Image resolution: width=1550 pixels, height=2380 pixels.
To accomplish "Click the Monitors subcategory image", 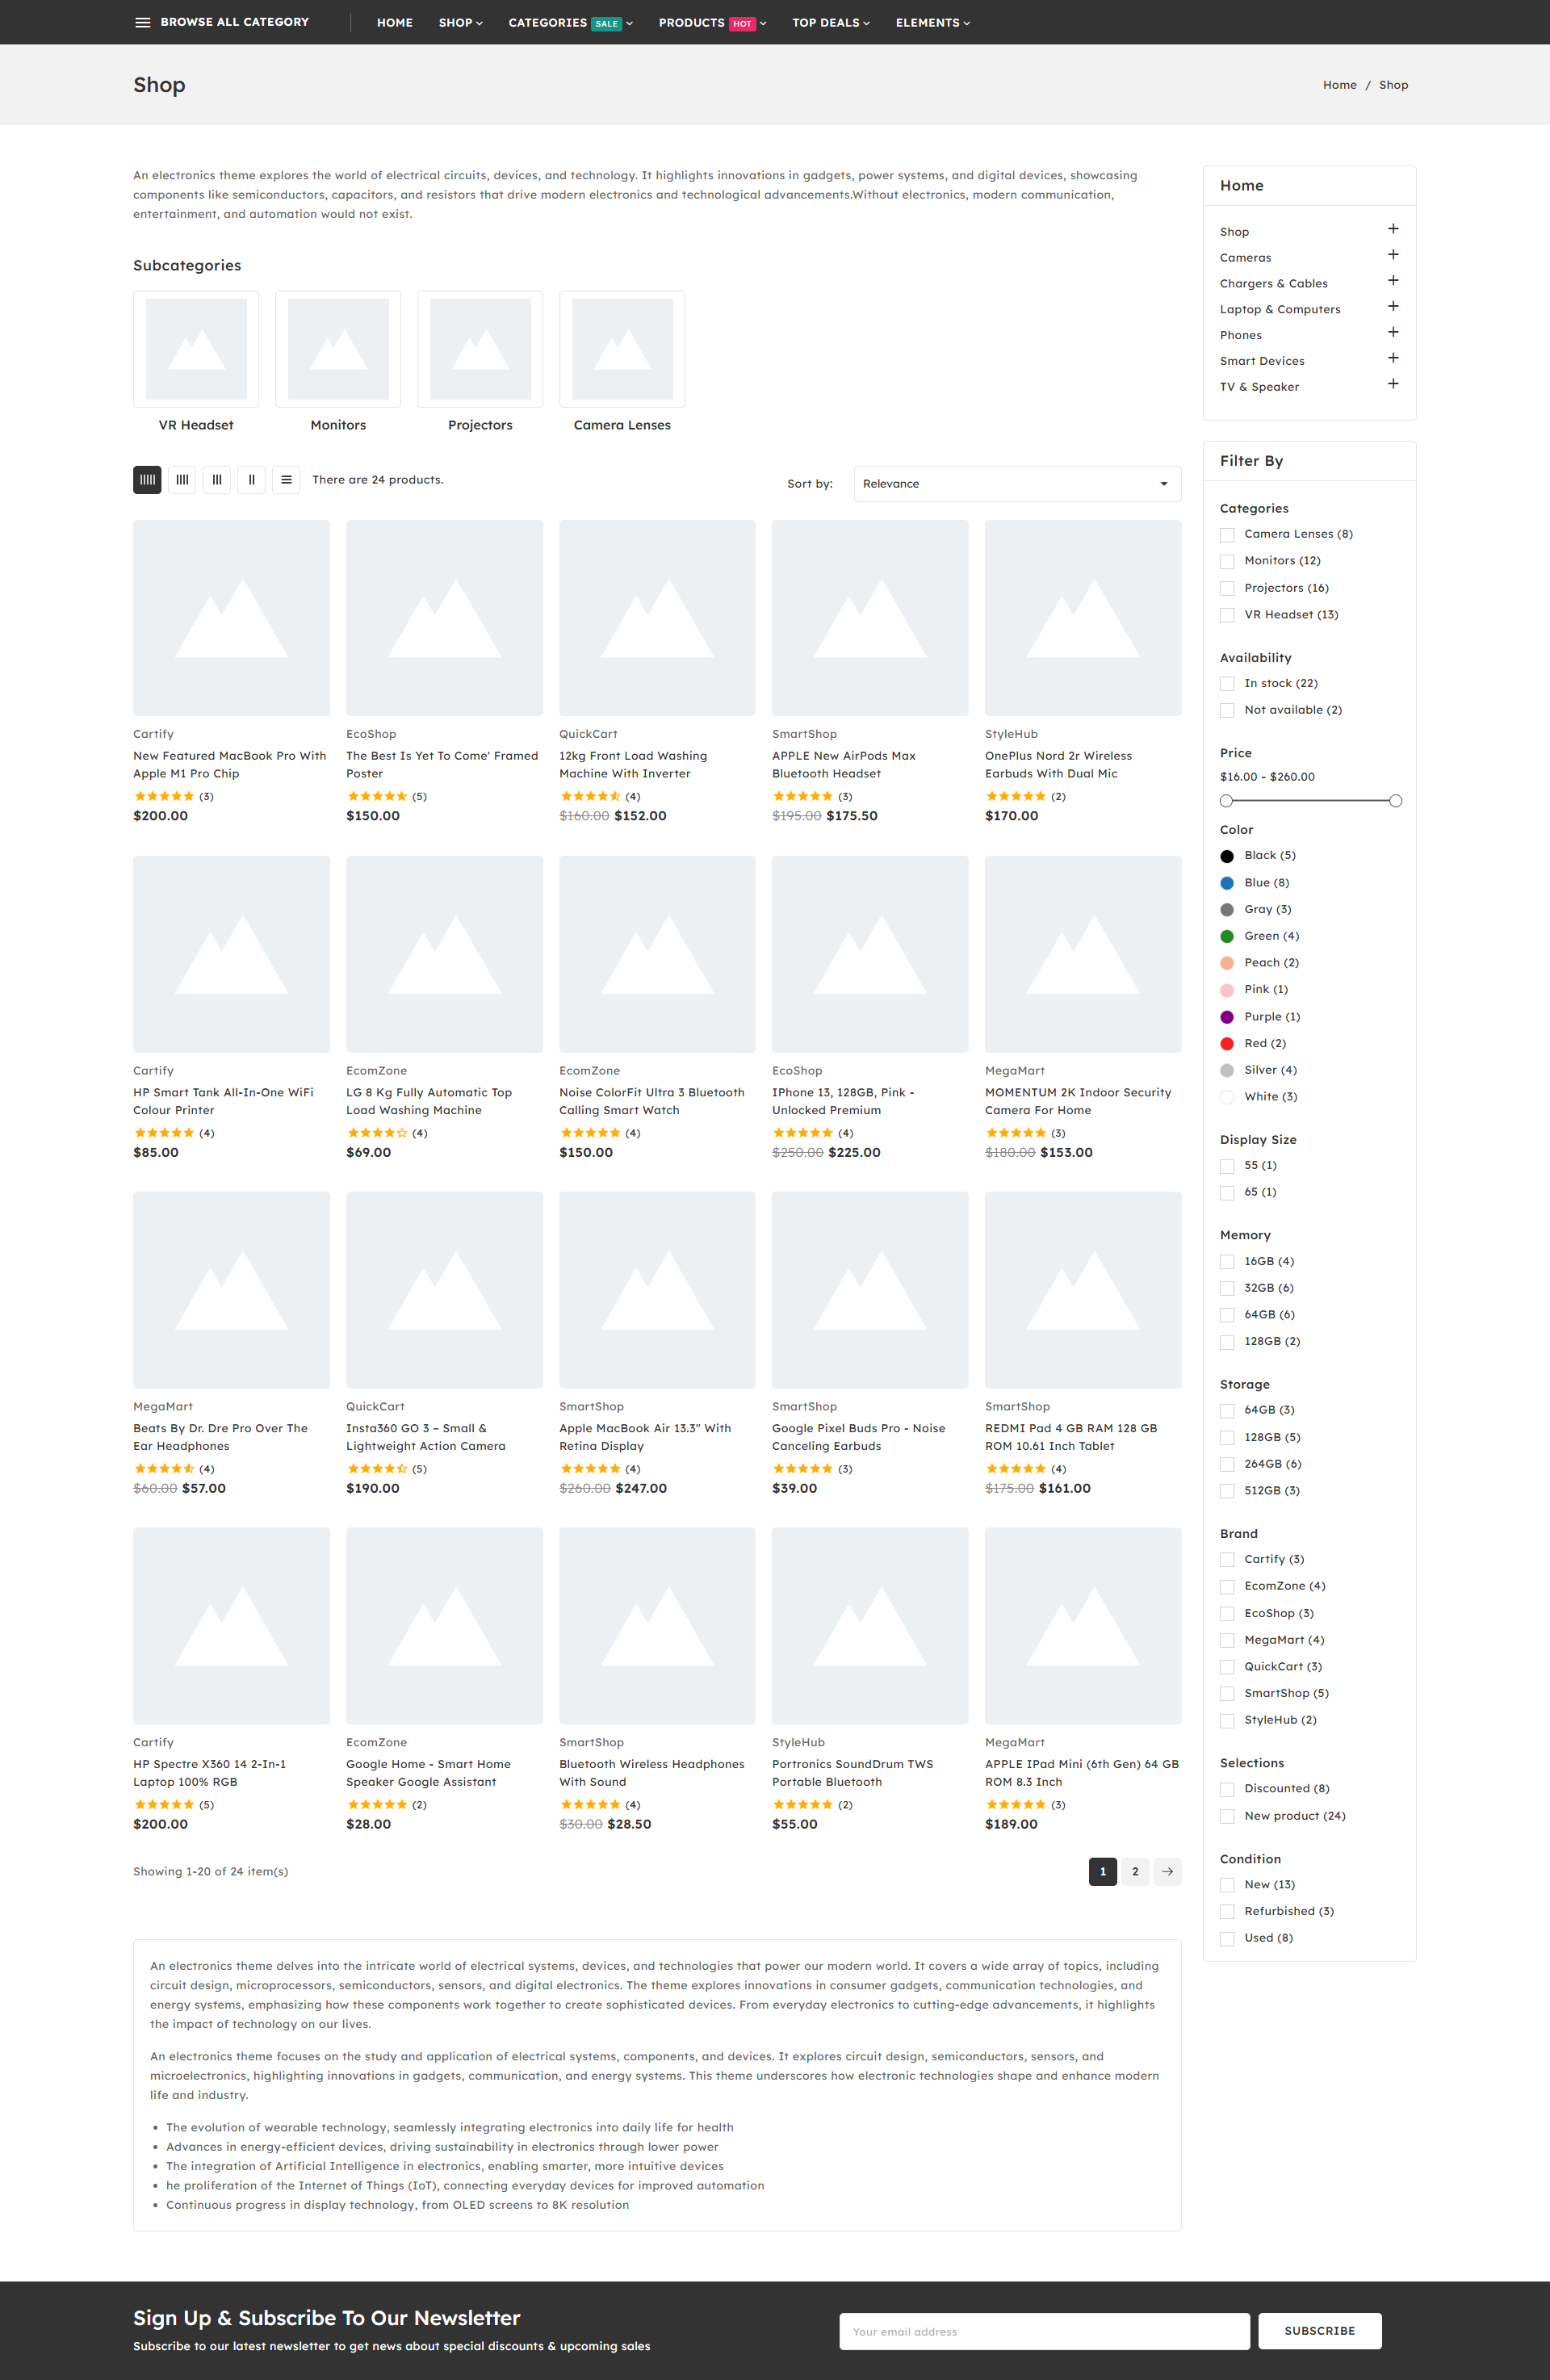I will (x=338, y=349).
